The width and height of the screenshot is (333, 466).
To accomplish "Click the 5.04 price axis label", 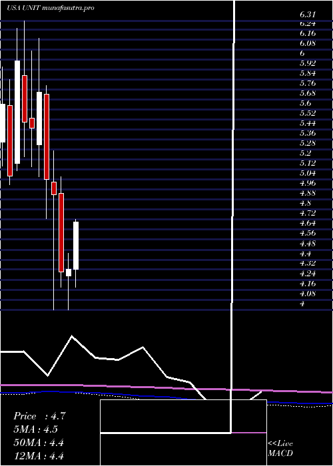I will [308, 173].
